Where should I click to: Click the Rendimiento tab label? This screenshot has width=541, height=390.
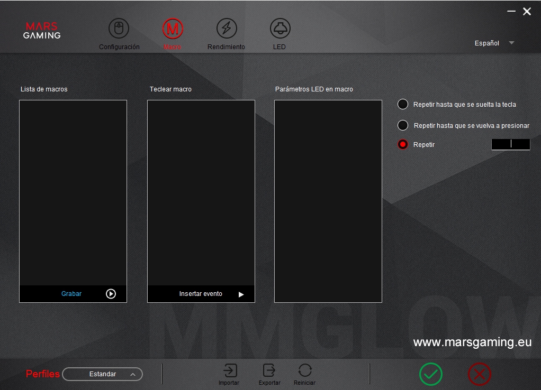[x=226, y=47]
